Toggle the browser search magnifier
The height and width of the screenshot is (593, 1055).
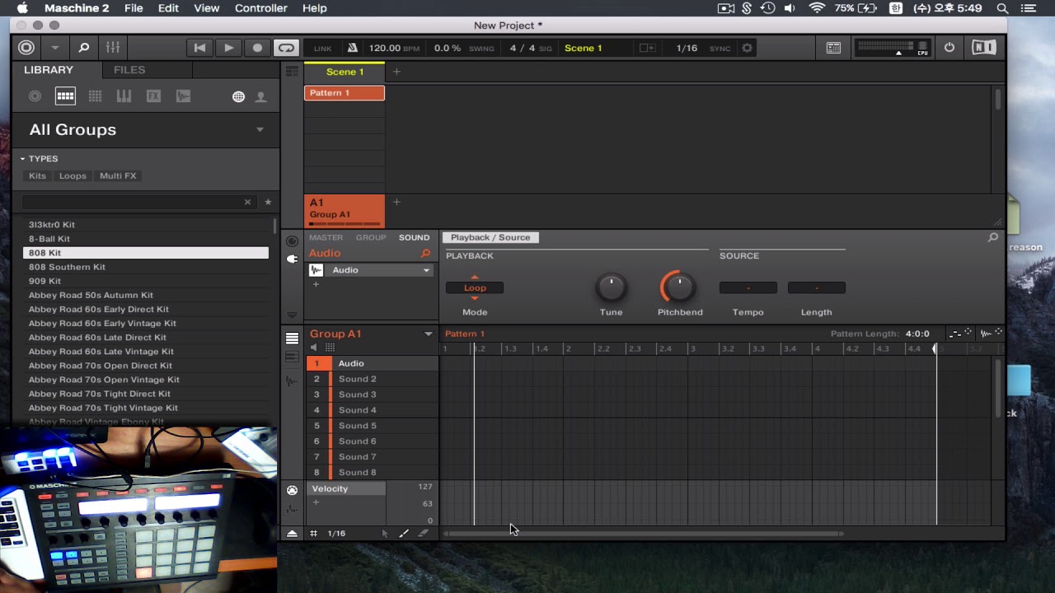[x=83, y=48]
